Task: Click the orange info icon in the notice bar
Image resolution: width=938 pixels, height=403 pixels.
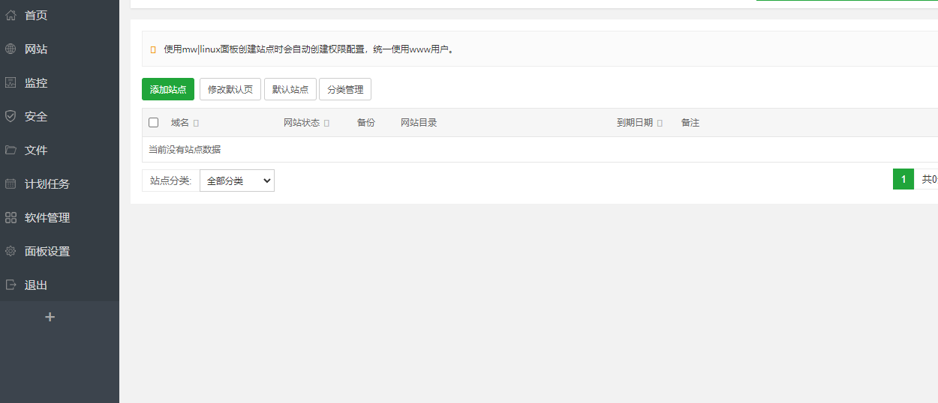Action: coord(153,49)
